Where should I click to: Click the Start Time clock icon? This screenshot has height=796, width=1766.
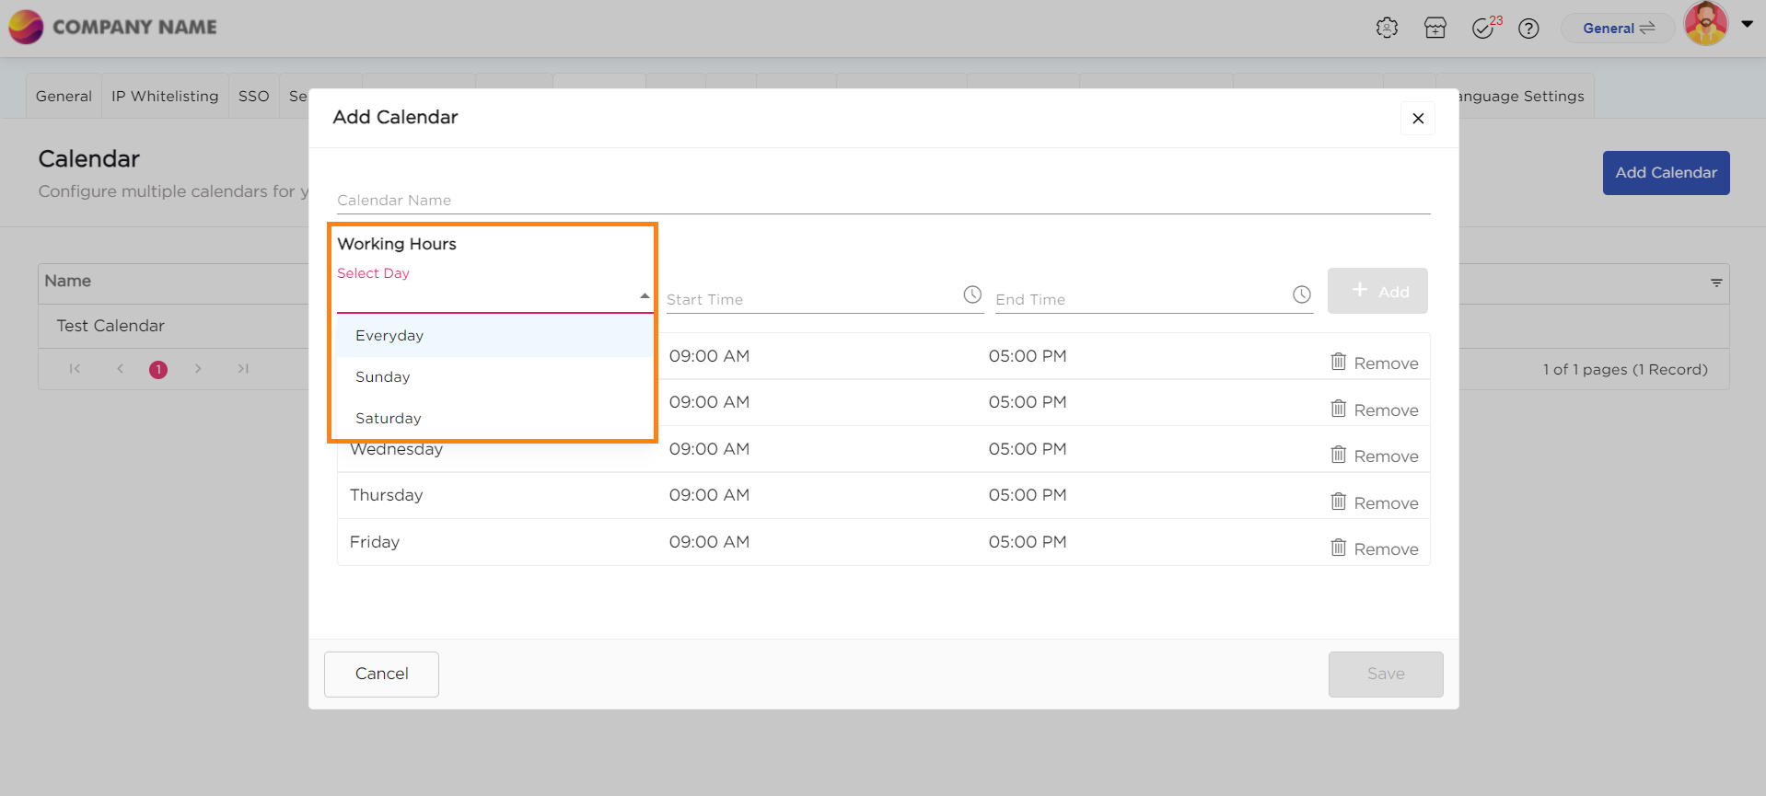(x=972, y=294)
